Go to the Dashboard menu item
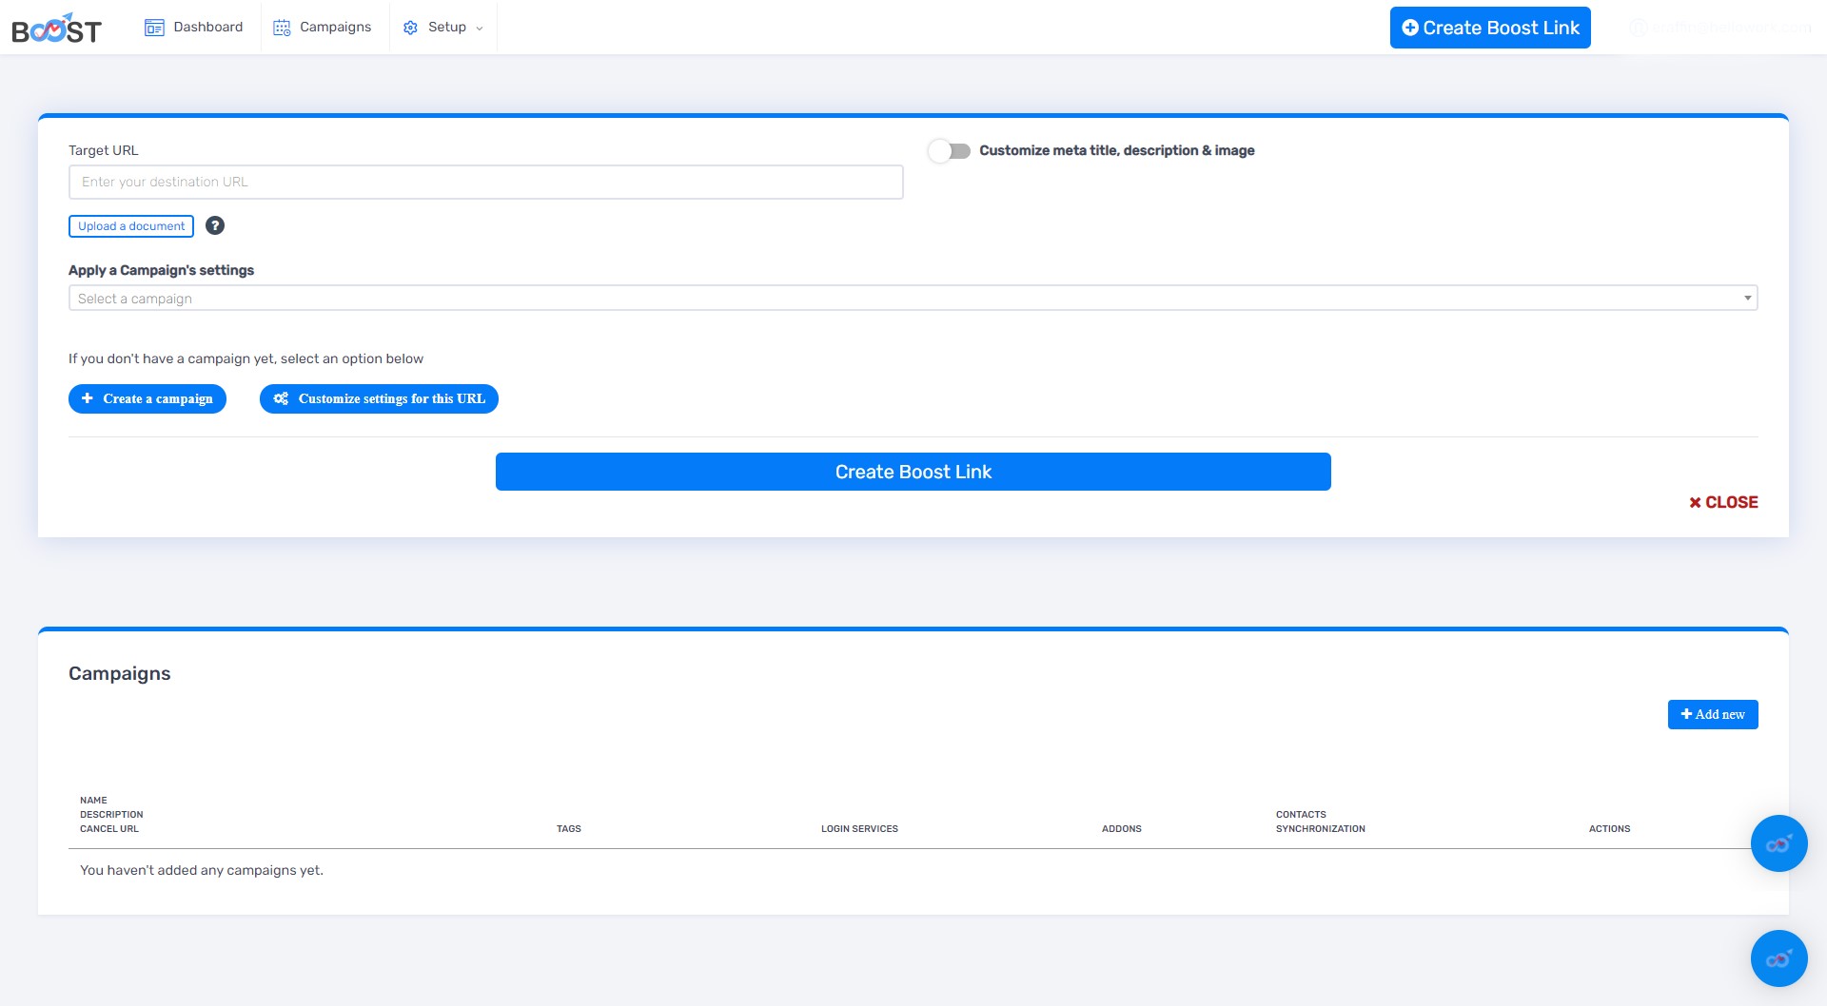Image resolution: width=1827 pixels, height=1006 pixels. coord(207,28)
